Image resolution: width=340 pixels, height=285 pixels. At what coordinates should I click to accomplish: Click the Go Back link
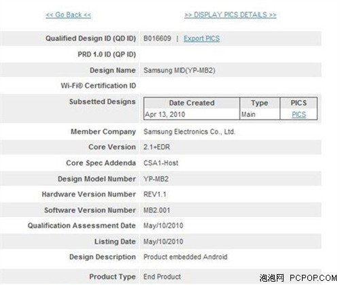68,15
